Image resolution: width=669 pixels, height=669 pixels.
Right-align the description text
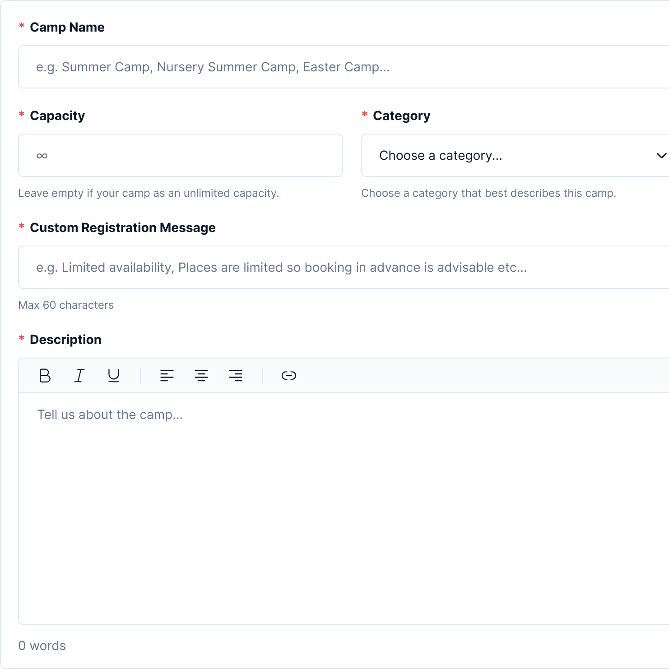pos(236,376)
